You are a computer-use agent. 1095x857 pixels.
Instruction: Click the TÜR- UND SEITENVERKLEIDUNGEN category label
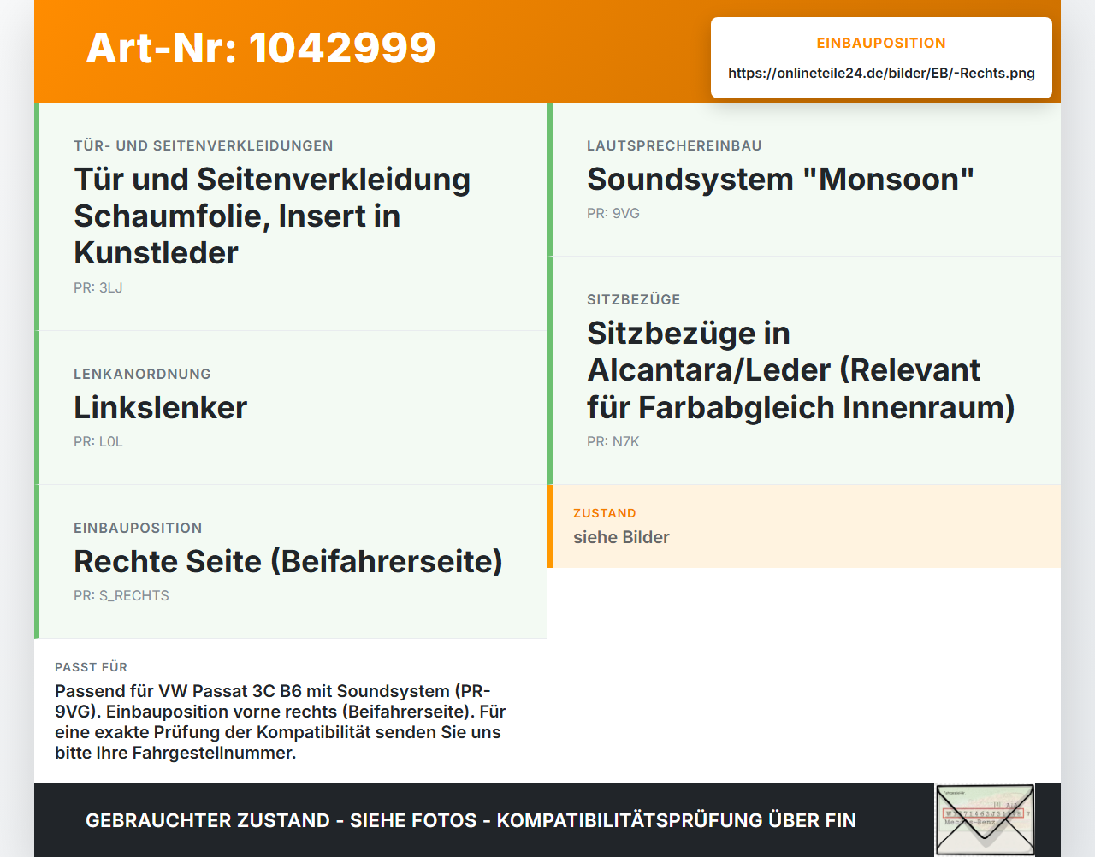click(x=204, y=145)
